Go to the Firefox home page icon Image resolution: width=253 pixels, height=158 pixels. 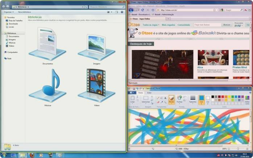[153, 10]
